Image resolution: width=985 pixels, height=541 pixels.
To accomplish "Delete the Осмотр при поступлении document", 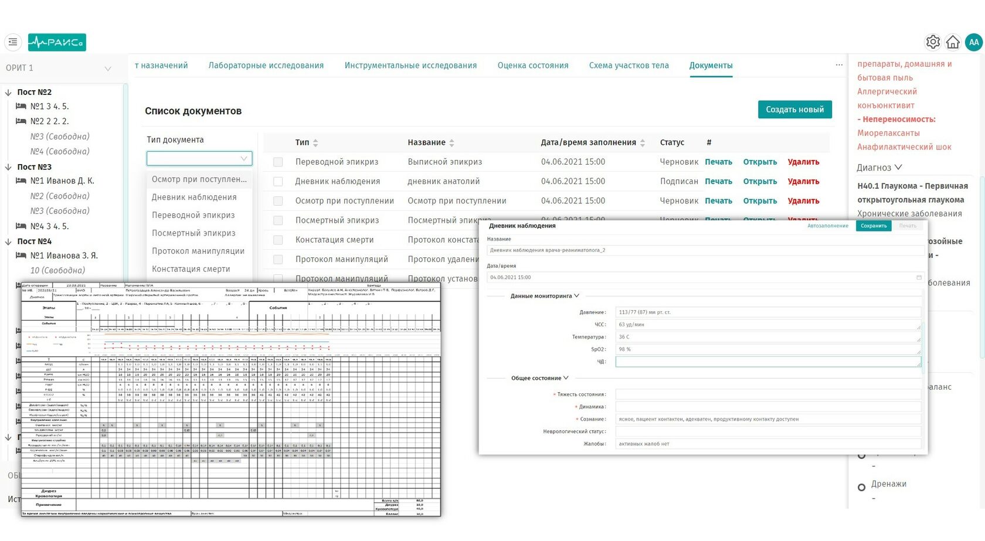I will tap(803, 201).
